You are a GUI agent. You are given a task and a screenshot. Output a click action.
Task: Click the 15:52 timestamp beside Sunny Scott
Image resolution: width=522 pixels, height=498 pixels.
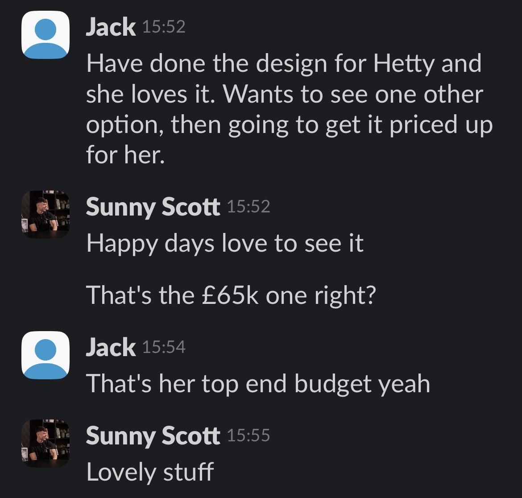(249, 207)
